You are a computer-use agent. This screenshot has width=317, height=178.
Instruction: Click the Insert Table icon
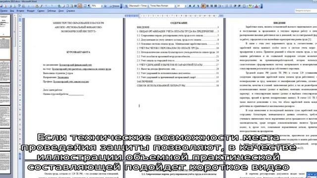click(67, 6)
